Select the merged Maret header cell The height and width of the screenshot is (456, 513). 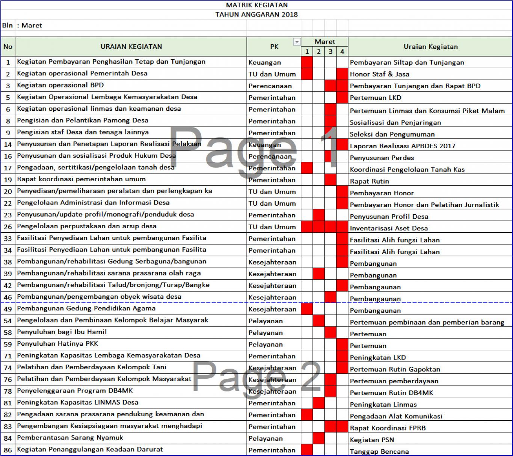(324, 42)
